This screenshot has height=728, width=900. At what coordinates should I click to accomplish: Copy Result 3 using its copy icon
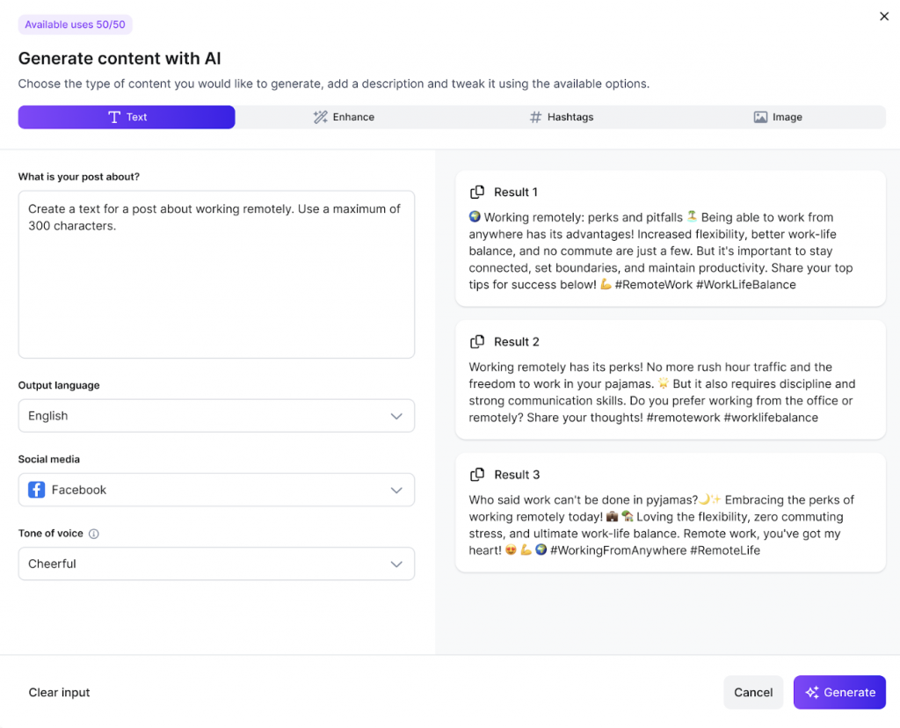tap(477, 475)
